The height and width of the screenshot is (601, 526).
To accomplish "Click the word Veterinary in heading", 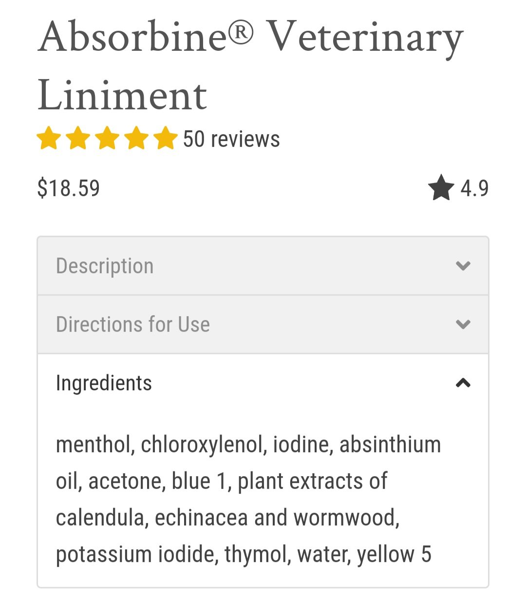I will 365,39.
